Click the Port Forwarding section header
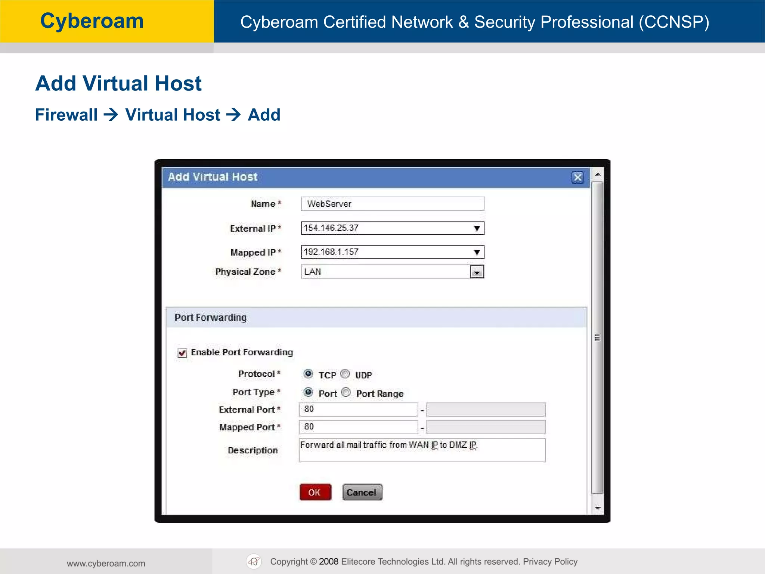This screenshot has width=765, height=574. [x=376, y=318]
